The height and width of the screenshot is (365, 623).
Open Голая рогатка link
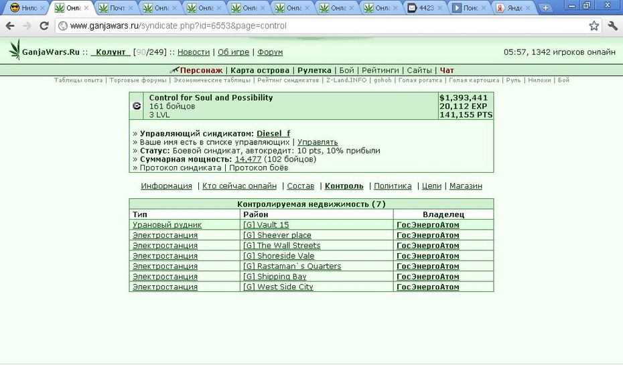click(x=420, y=80)
